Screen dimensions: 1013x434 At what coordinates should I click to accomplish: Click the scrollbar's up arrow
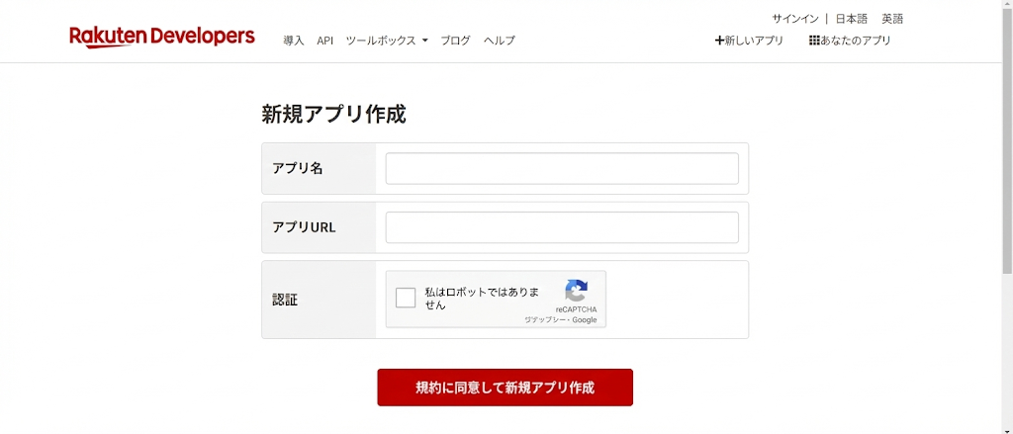pos(1005,6)
